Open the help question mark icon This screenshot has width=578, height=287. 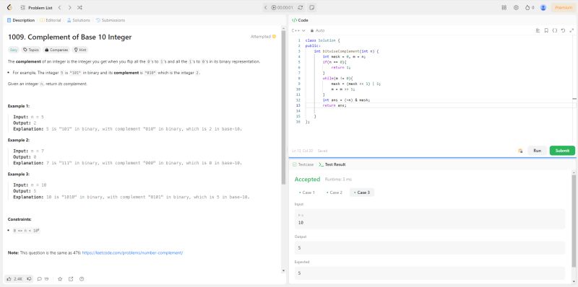(x=82, y=279)
